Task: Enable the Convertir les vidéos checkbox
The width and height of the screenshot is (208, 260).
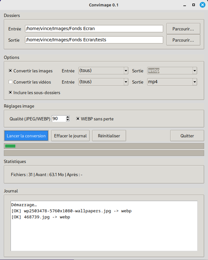Action: click(11, 82)
